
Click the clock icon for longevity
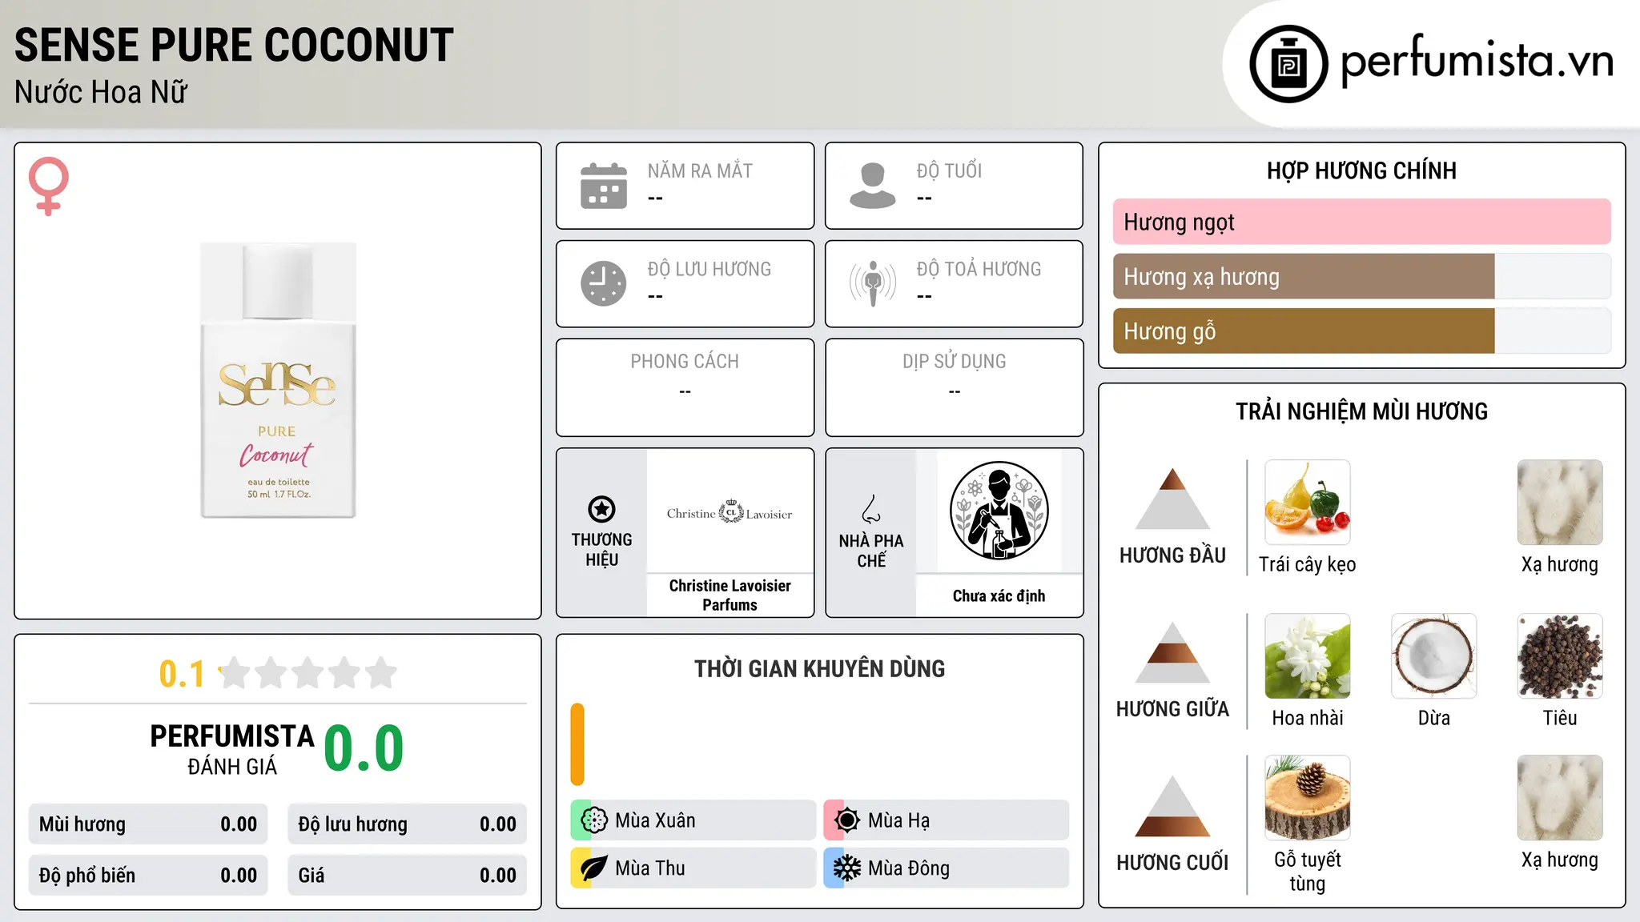tap(604, 283)
